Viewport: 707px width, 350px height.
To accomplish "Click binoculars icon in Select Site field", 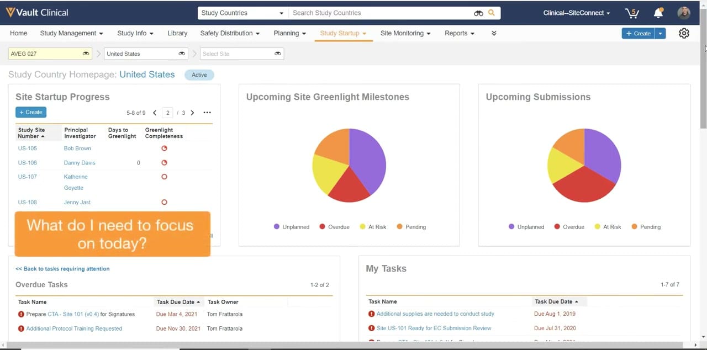I will [x=278, y=54].
